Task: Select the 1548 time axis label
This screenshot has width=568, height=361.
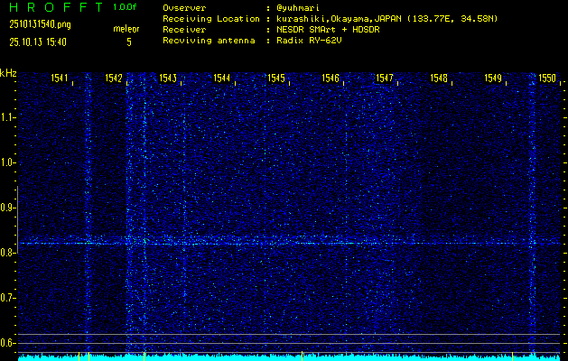Action: click(x=439, y=78)
